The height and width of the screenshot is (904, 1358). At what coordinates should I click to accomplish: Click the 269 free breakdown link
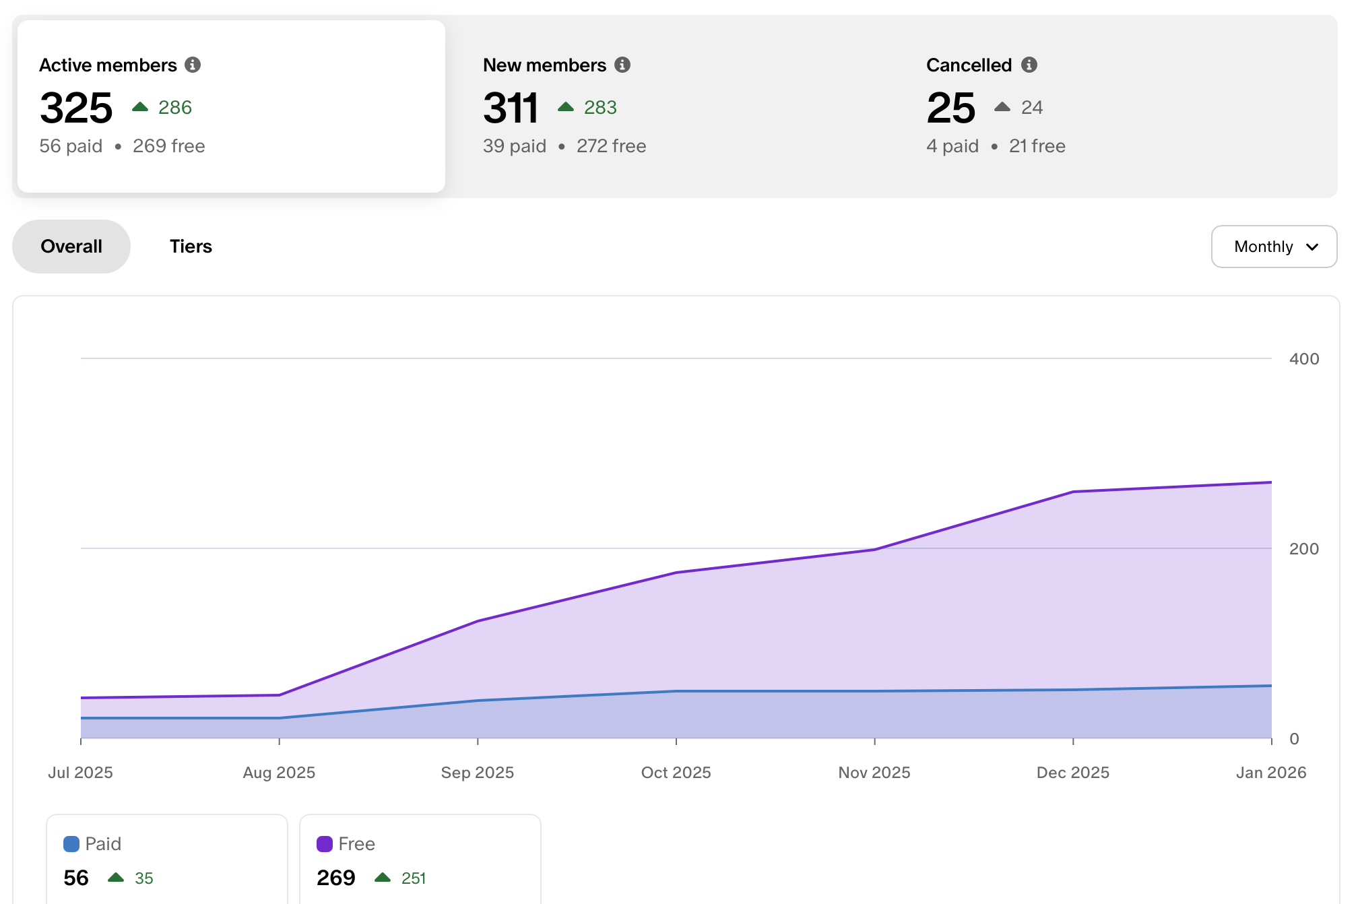click(168, 146)
